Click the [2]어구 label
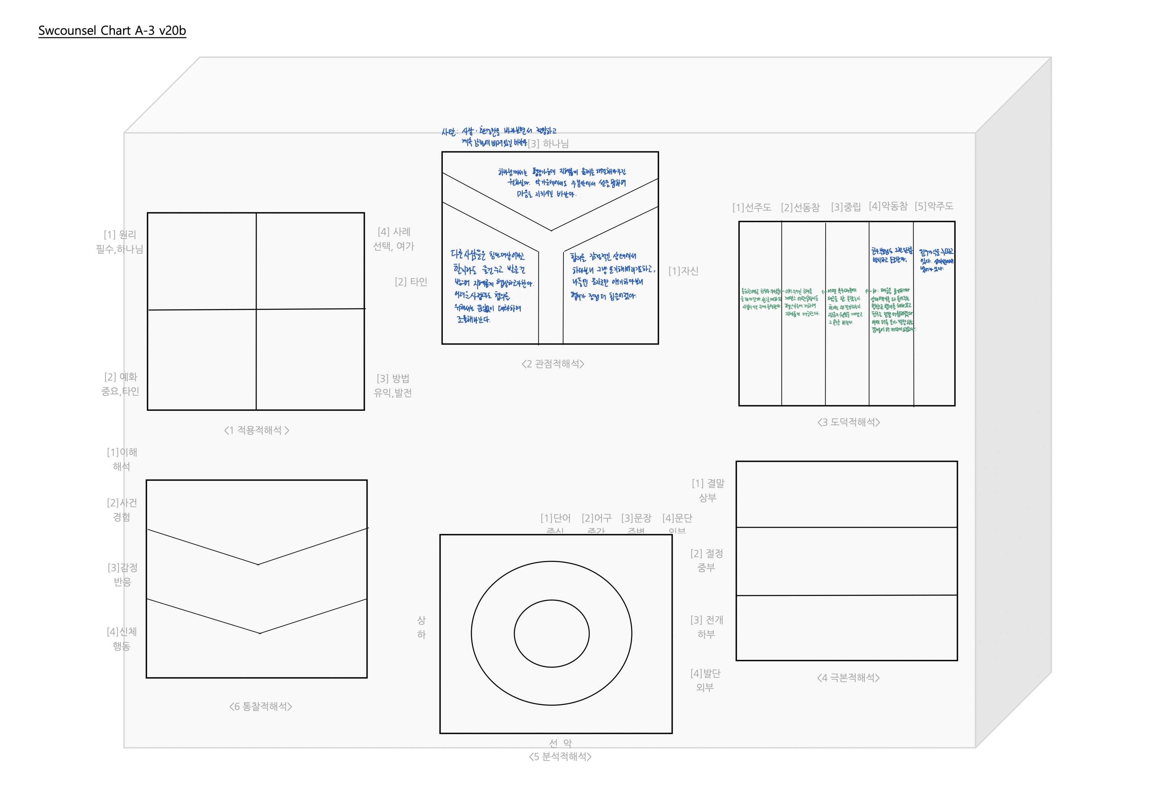 point(596,518)
